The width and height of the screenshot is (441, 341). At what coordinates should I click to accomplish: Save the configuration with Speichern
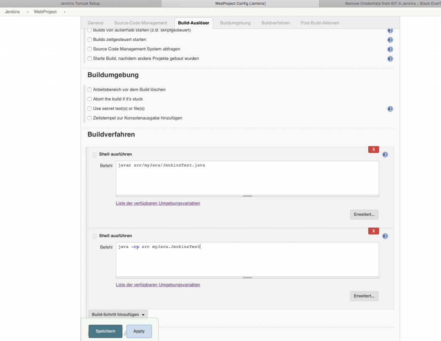click(105, 331)
